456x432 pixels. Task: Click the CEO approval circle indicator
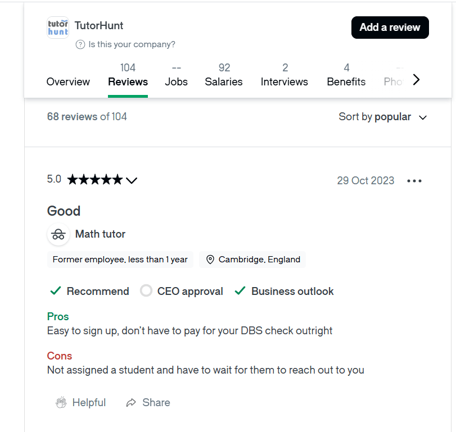tap(146, 291)
